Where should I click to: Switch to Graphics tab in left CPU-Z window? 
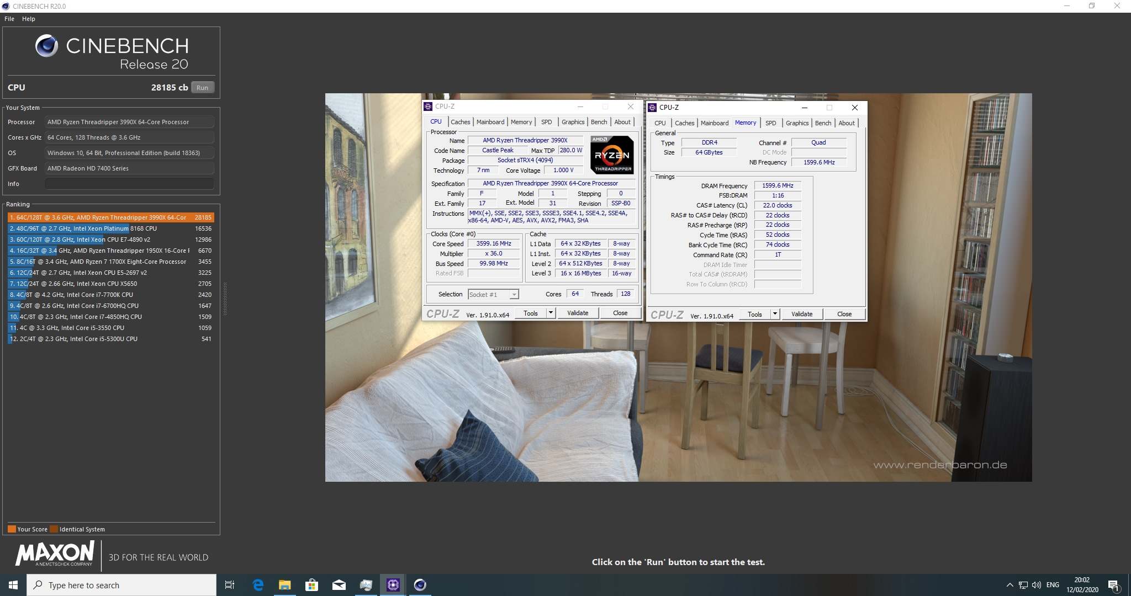click(x=573, y=122)
